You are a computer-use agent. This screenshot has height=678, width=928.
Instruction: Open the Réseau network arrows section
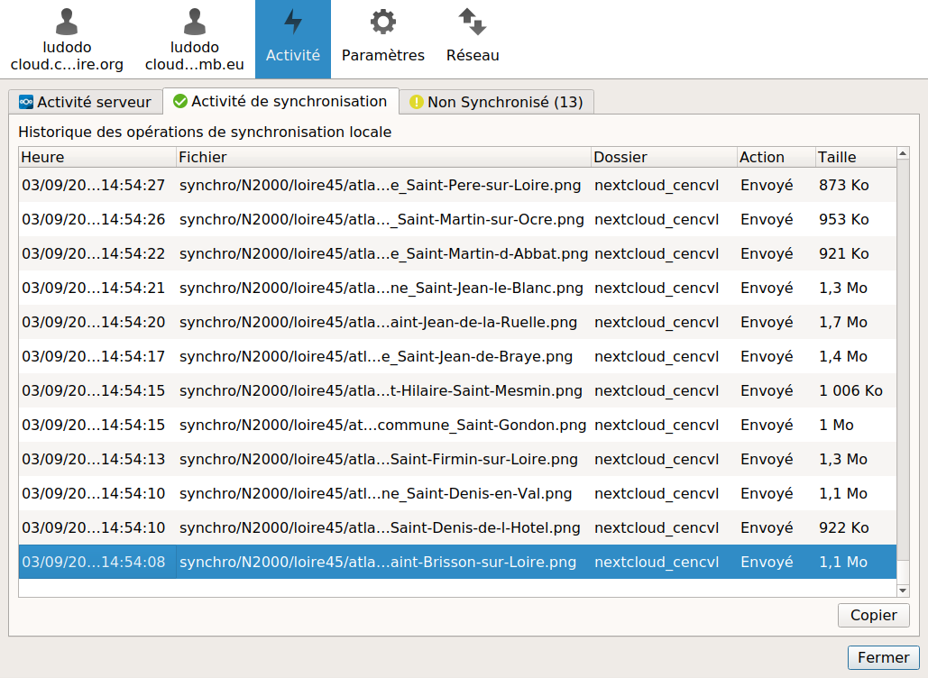tap(473, 38)
